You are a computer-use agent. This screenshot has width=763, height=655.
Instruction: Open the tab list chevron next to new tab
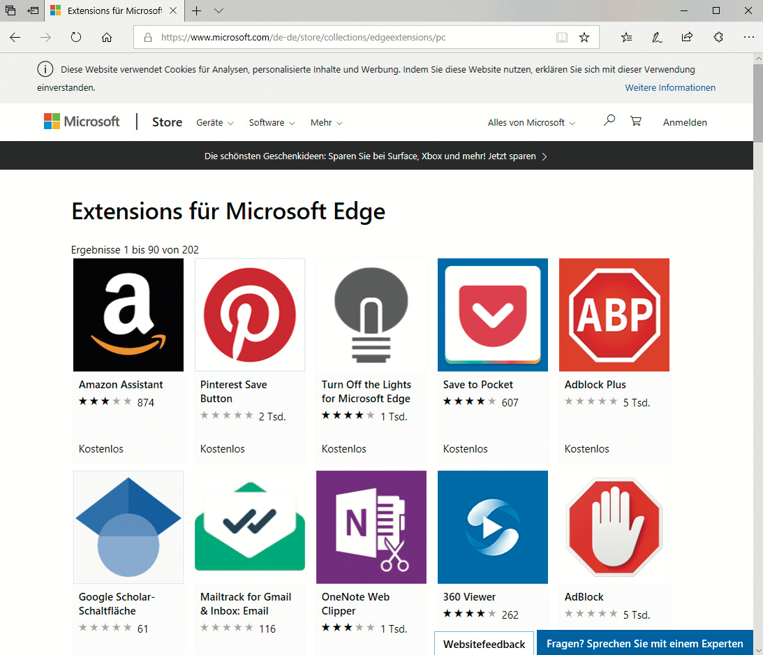(x=218, y=11)
